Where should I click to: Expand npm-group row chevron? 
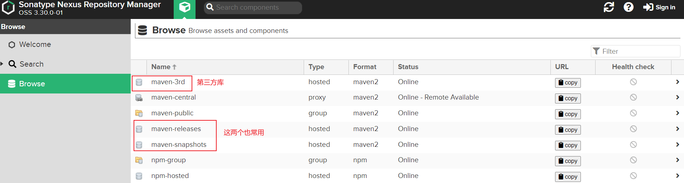tap(677, 160)
